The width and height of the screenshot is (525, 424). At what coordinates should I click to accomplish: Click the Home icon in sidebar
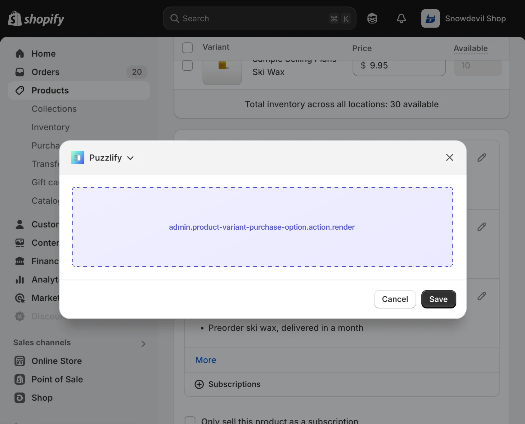[20, 54]
